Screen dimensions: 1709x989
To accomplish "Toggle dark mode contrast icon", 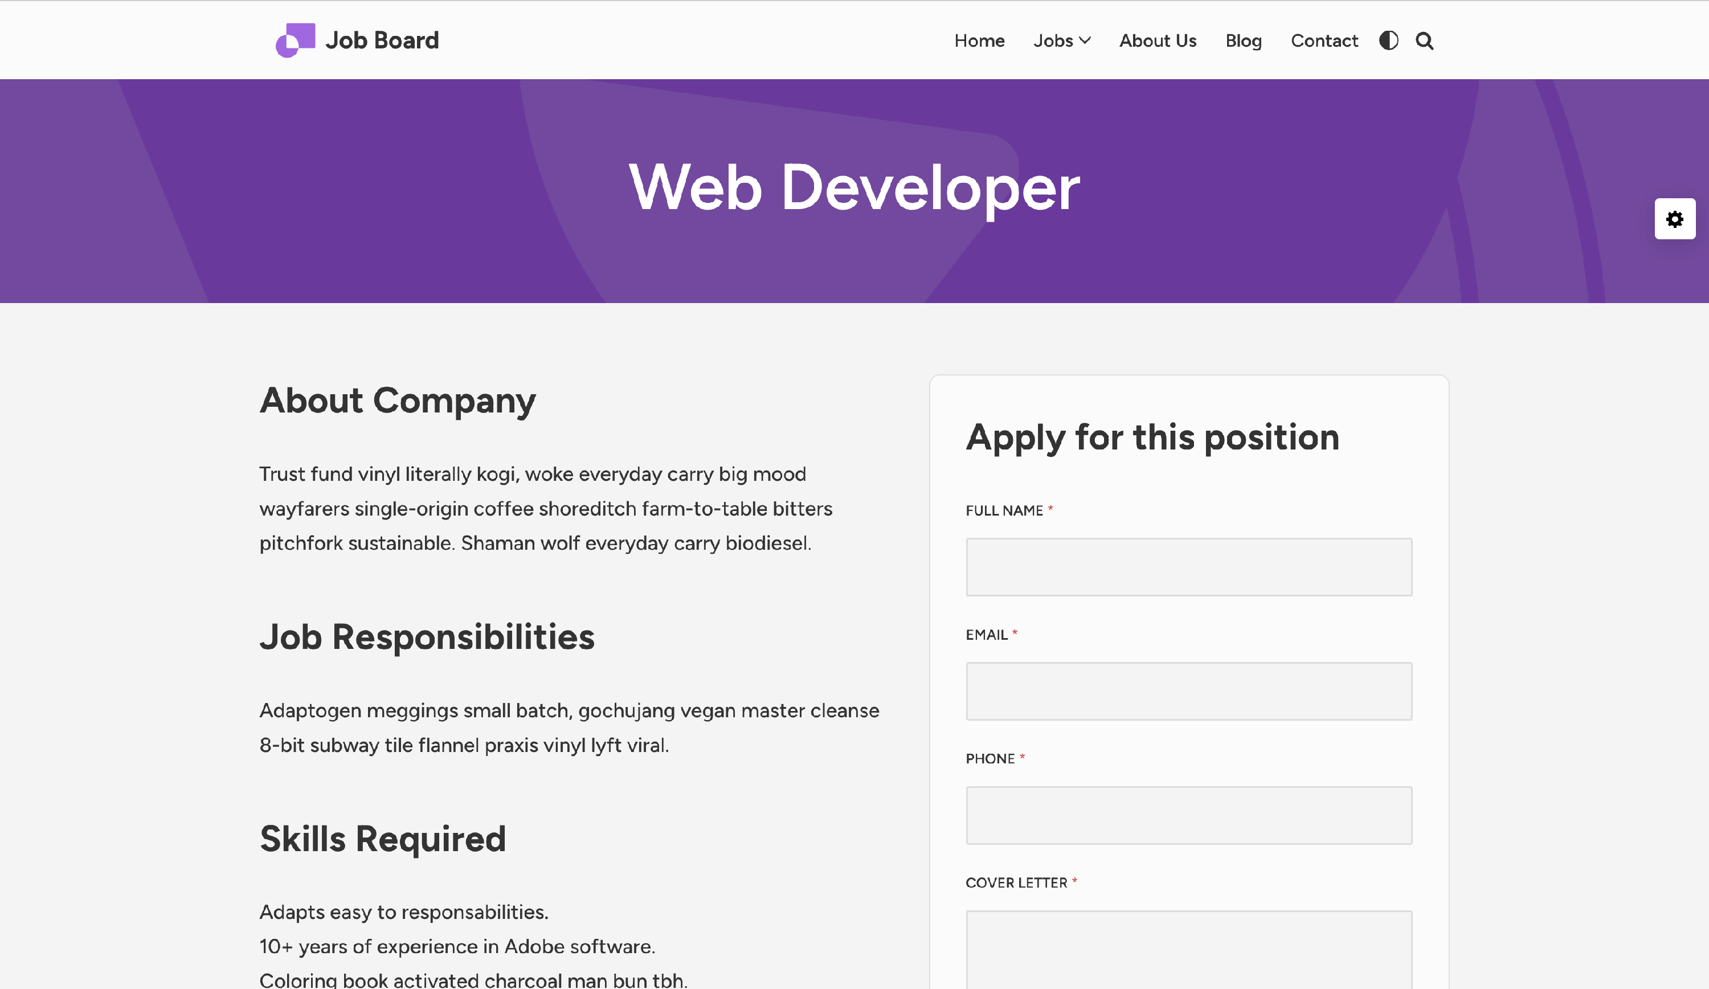I will (1388, 40).
